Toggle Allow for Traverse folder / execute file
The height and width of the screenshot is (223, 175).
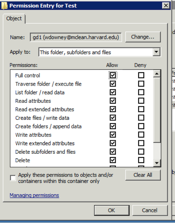click(113, 84)
